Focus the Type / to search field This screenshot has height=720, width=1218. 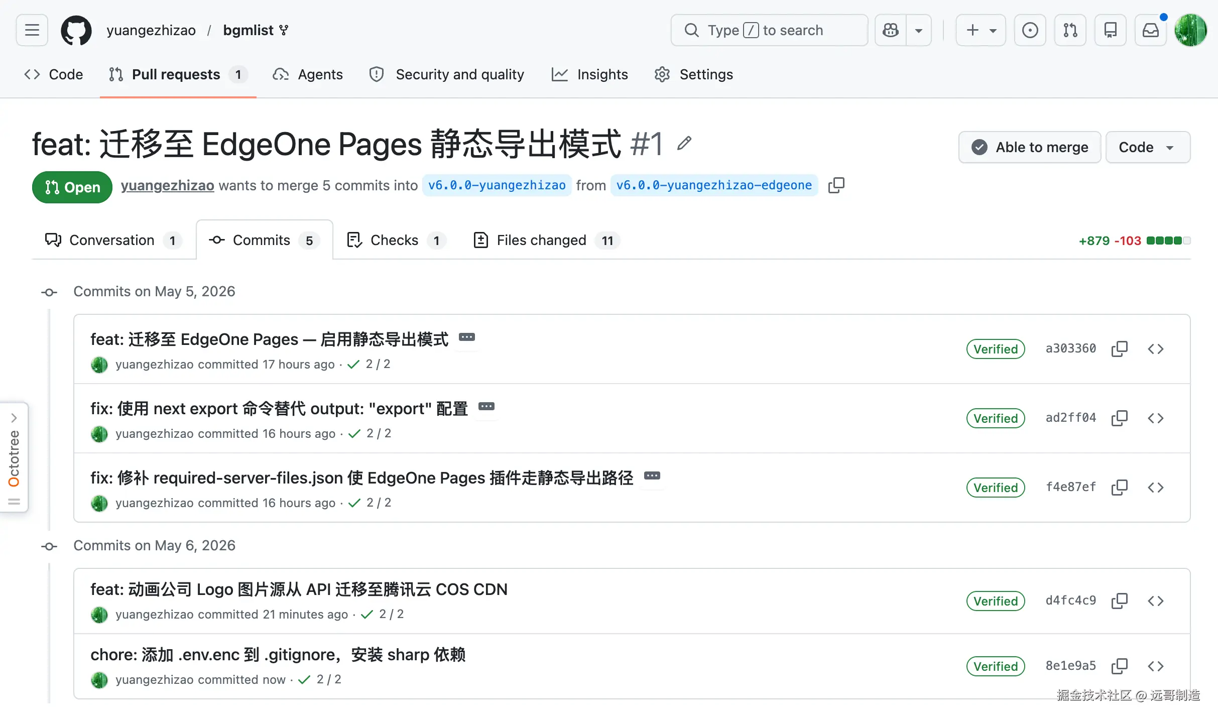(769, 30)
